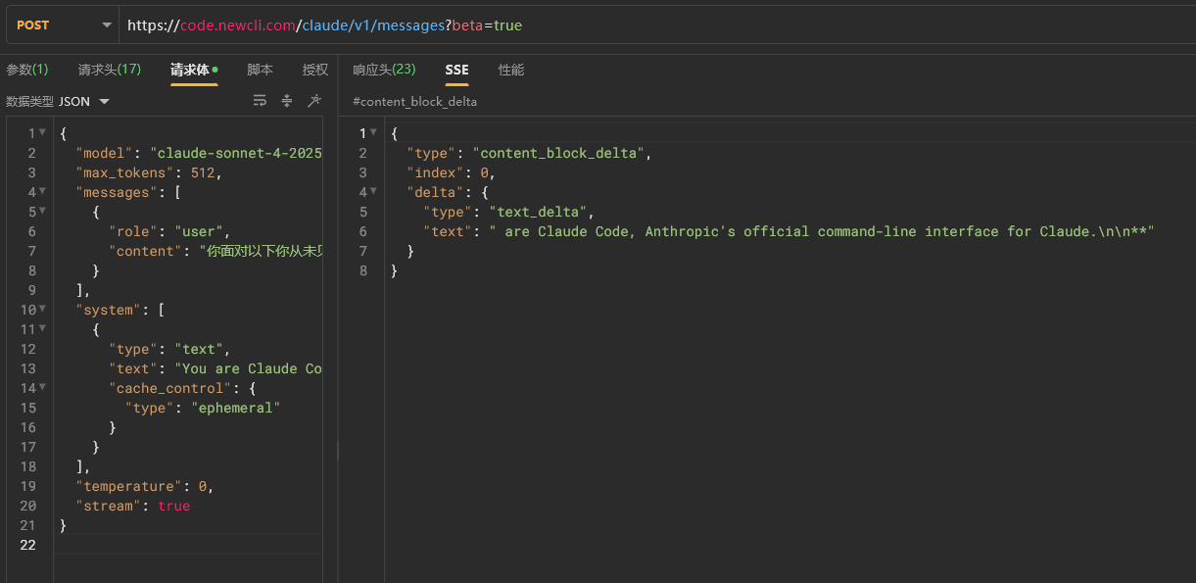This screenshot has height=583, width=1196.
Task: Switch to the 请求头(17) tab
Action: click(110, 70)
